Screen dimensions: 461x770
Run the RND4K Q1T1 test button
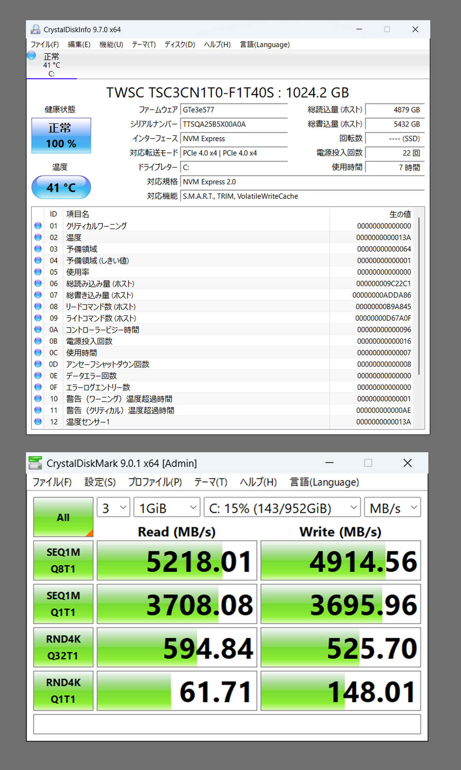pos(63,691)
